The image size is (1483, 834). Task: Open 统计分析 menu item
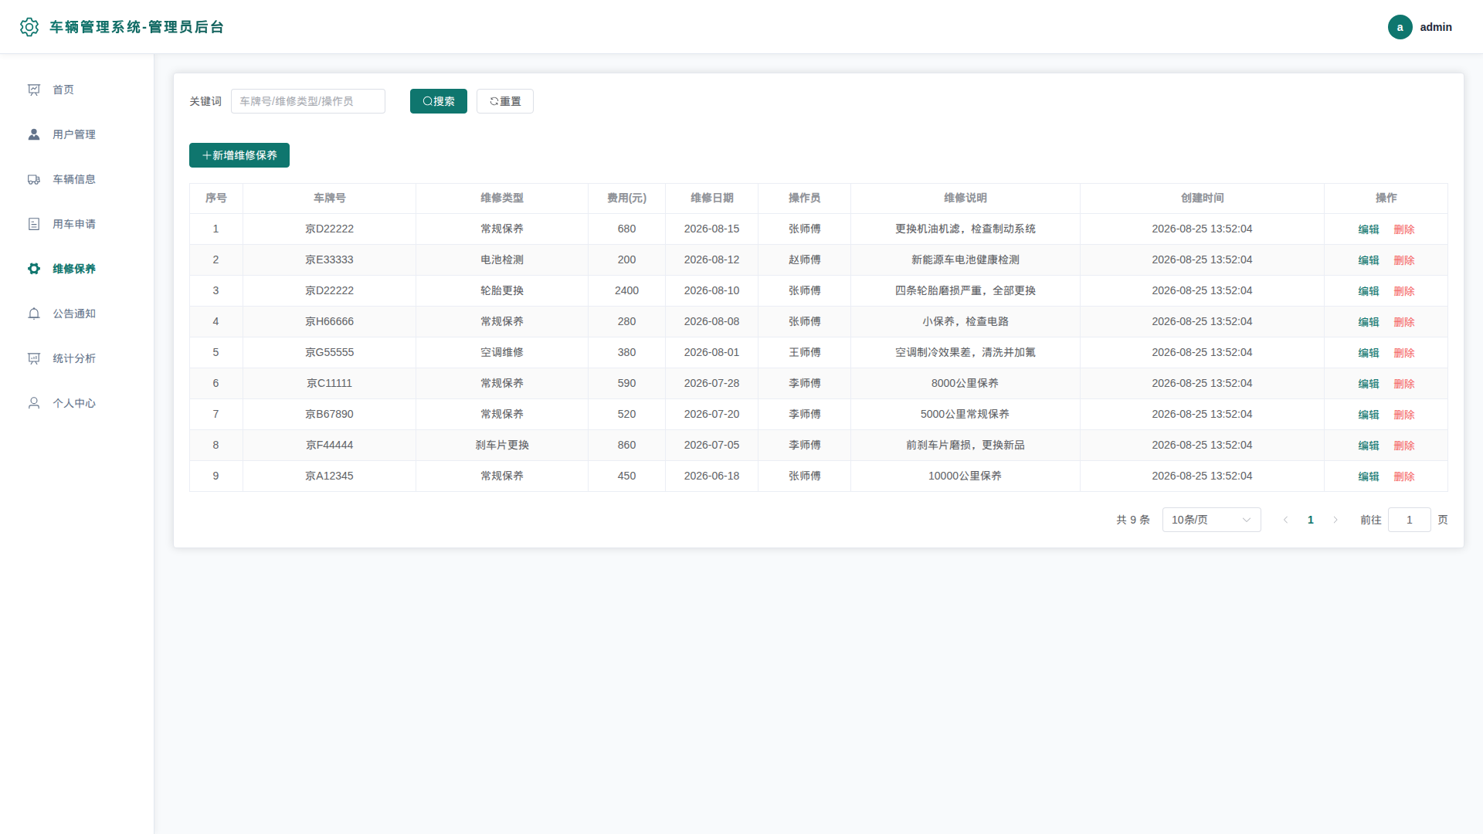tap(77, 358)
